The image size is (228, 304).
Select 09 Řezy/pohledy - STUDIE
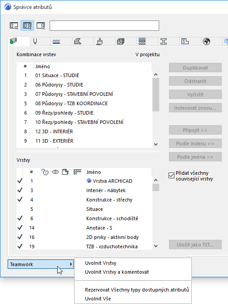[84, 113]
